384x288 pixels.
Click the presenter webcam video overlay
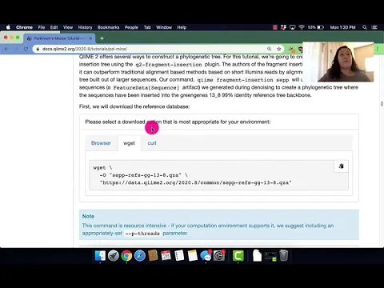click(338, 62)
